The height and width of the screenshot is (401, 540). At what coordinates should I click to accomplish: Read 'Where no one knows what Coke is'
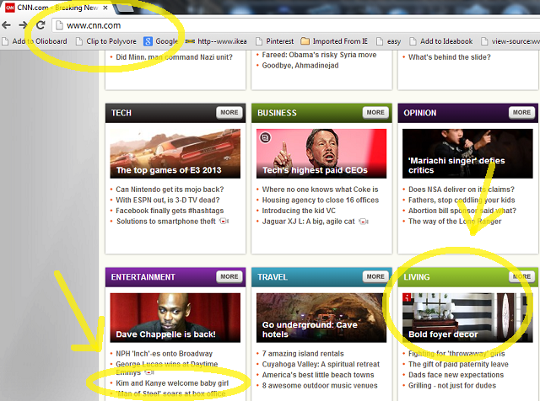tap(321, 190)
